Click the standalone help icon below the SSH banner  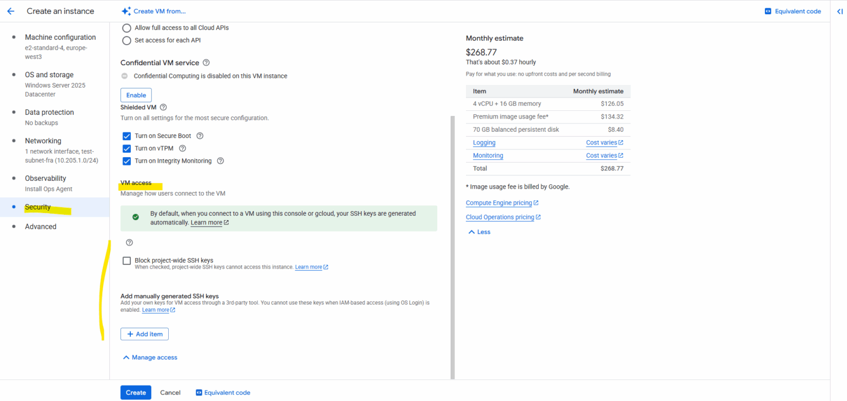pyautogui.click(x=129, y=242)
